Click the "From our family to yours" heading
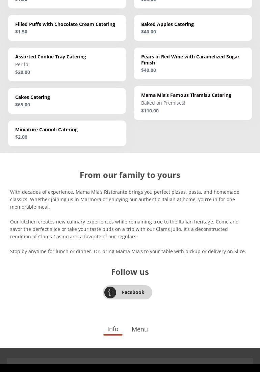The width and height of the screenshot is (260, 372). click(130, 175)
